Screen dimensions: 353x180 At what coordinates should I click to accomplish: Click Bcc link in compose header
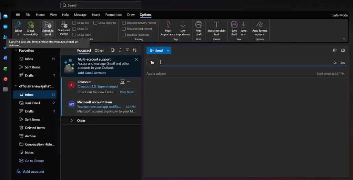tap(342, 63)
